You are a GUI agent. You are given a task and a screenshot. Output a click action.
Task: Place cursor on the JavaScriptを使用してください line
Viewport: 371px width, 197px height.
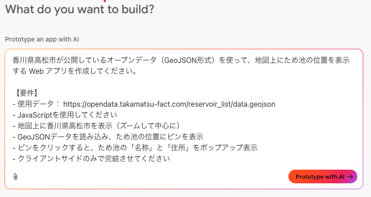tap(65, 115)
